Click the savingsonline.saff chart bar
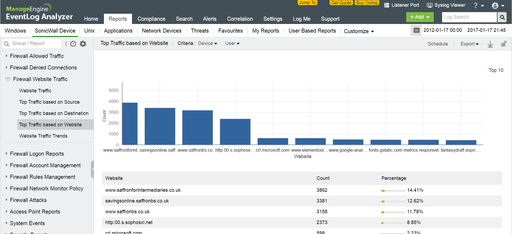This screenshot has width=512, height=234. point(160,126)
